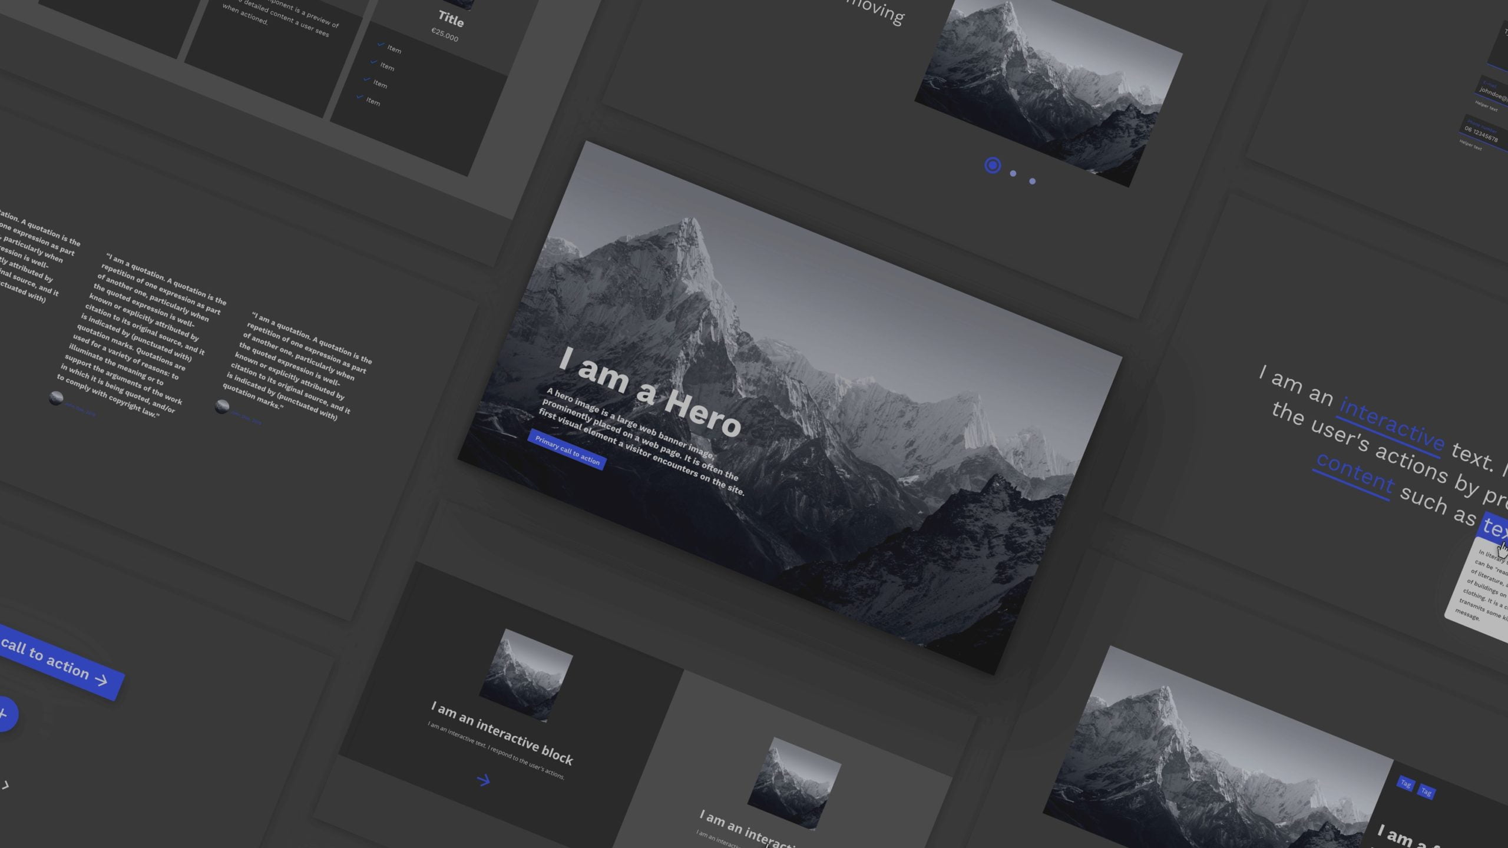Open the underlined 'interactive' link
The height and width of the screenshot is (848, 1508).
1391,426
